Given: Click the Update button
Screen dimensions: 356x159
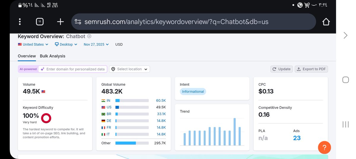Looking at the screenshot, I should (282, 69).
